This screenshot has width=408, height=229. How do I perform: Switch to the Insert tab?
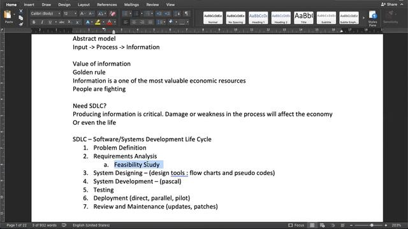29,4
